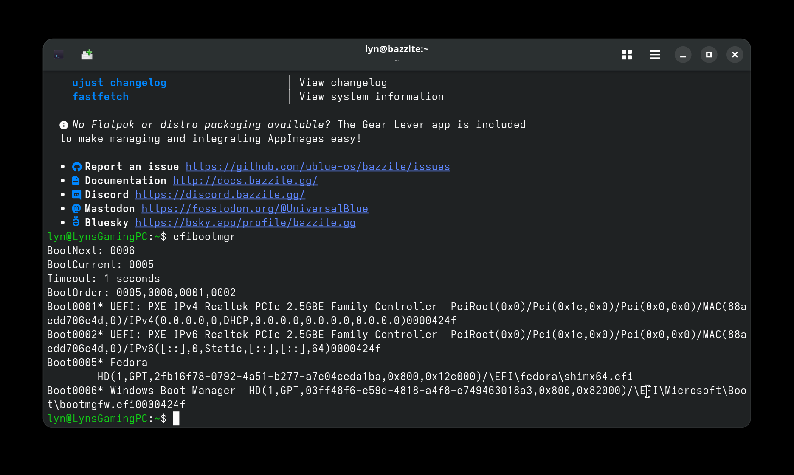Click the Discord logo icon
The image size is (794, 475).
pos(76,195)
